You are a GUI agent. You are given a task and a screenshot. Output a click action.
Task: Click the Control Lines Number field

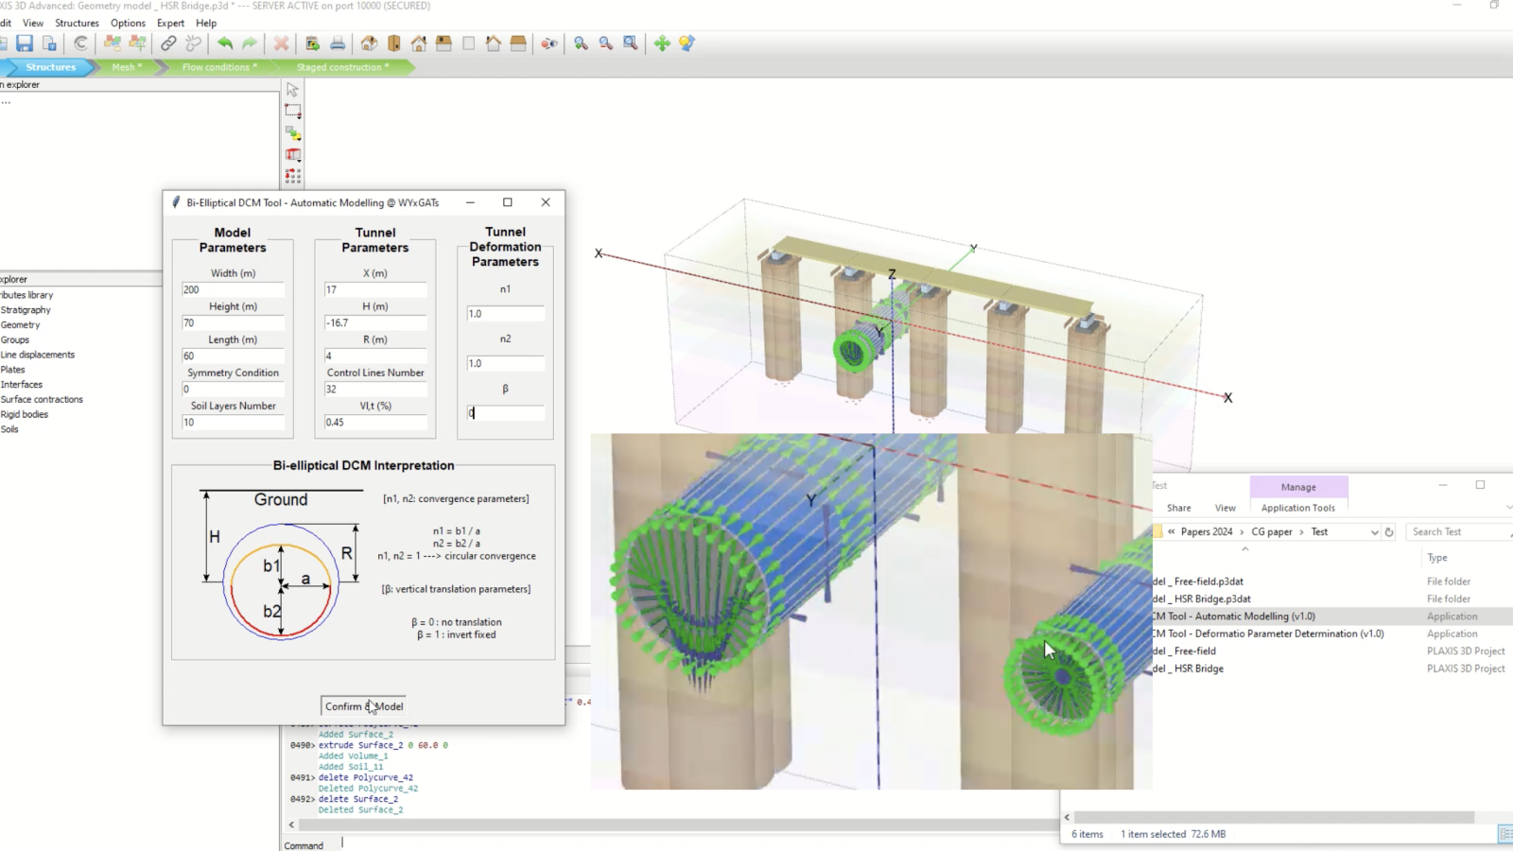pyautogui.click(x=375, y=389)
